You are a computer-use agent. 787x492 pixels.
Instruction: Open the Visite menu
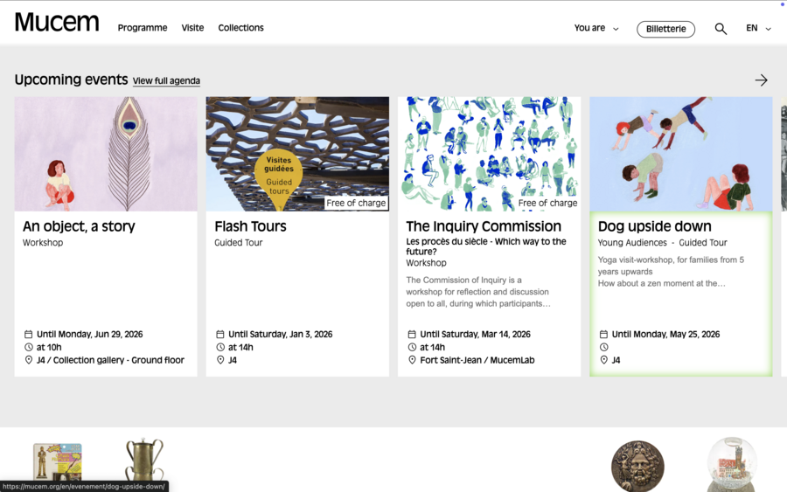[192, 28]
